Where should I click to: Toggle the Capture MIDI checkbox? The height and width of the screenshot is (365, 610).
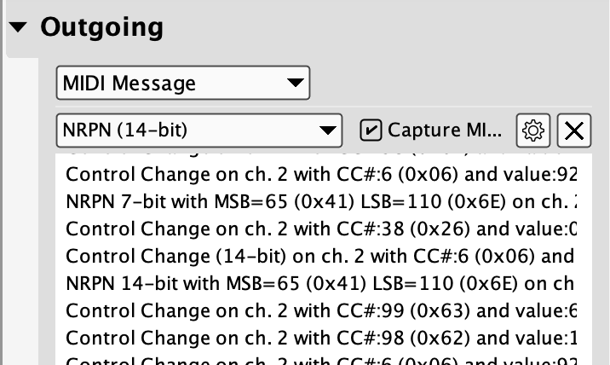[371, 130]
